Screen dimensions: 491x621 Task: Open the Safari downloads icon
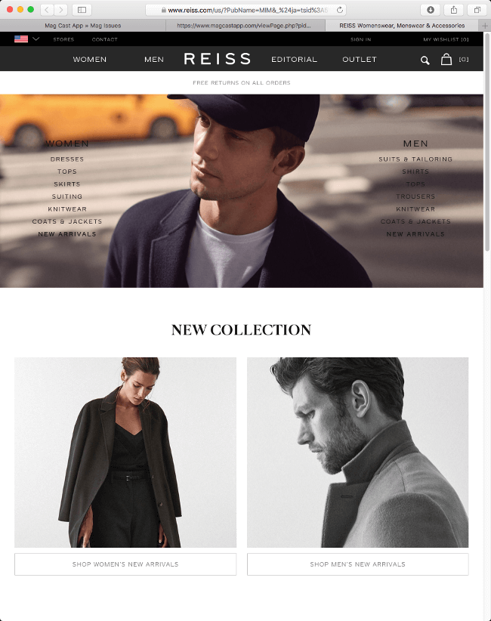click(431, 10)
